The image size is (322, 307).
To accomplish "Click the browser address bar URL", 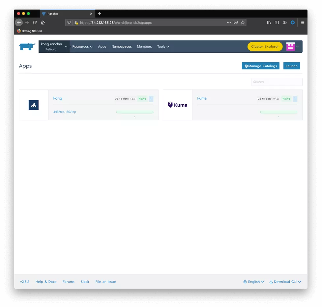I will [116, 23].
